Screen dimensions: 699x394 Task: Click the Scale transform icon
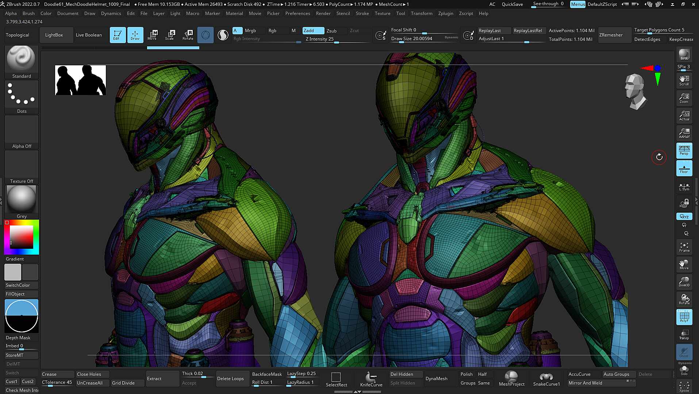(170, 35)
